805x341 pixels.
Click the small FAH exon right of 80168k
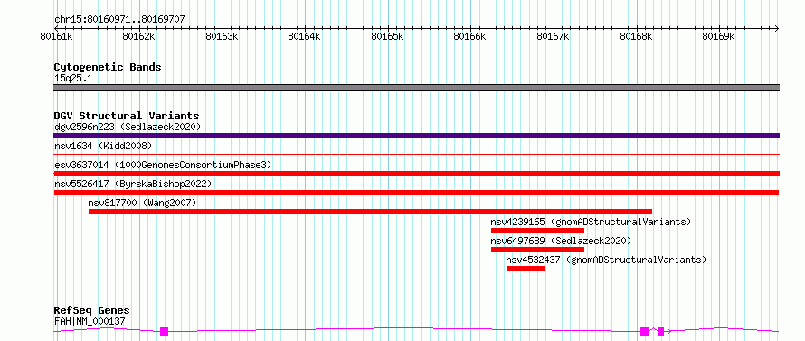click(661, 332)
